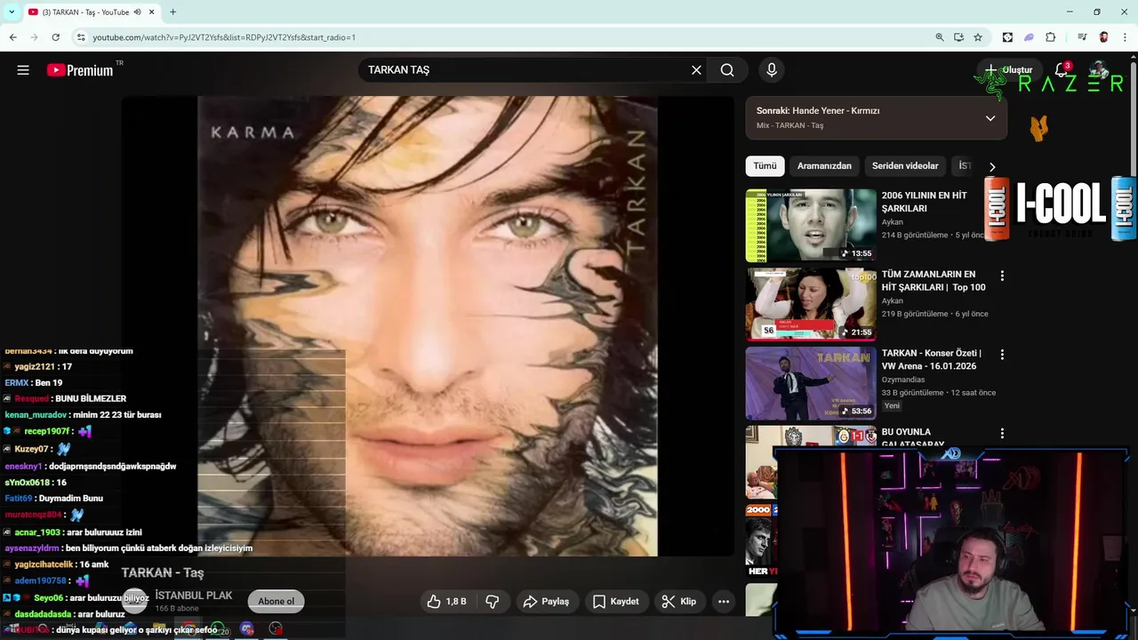Screen dimensions: 1138x640
Task: View site information icon in address bar
Action: (81, 37)
